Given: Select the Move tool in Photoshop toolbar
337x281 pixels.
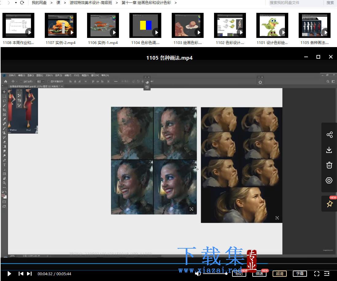Looking at the screenshot, I should [4, 92].
